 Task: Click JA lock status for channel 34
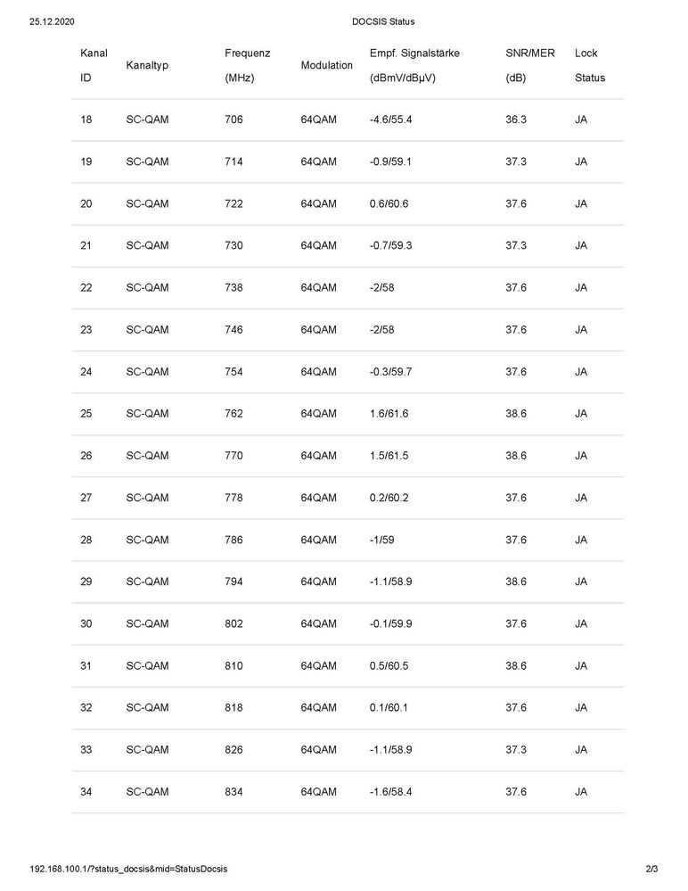click(x=581, y=791)
